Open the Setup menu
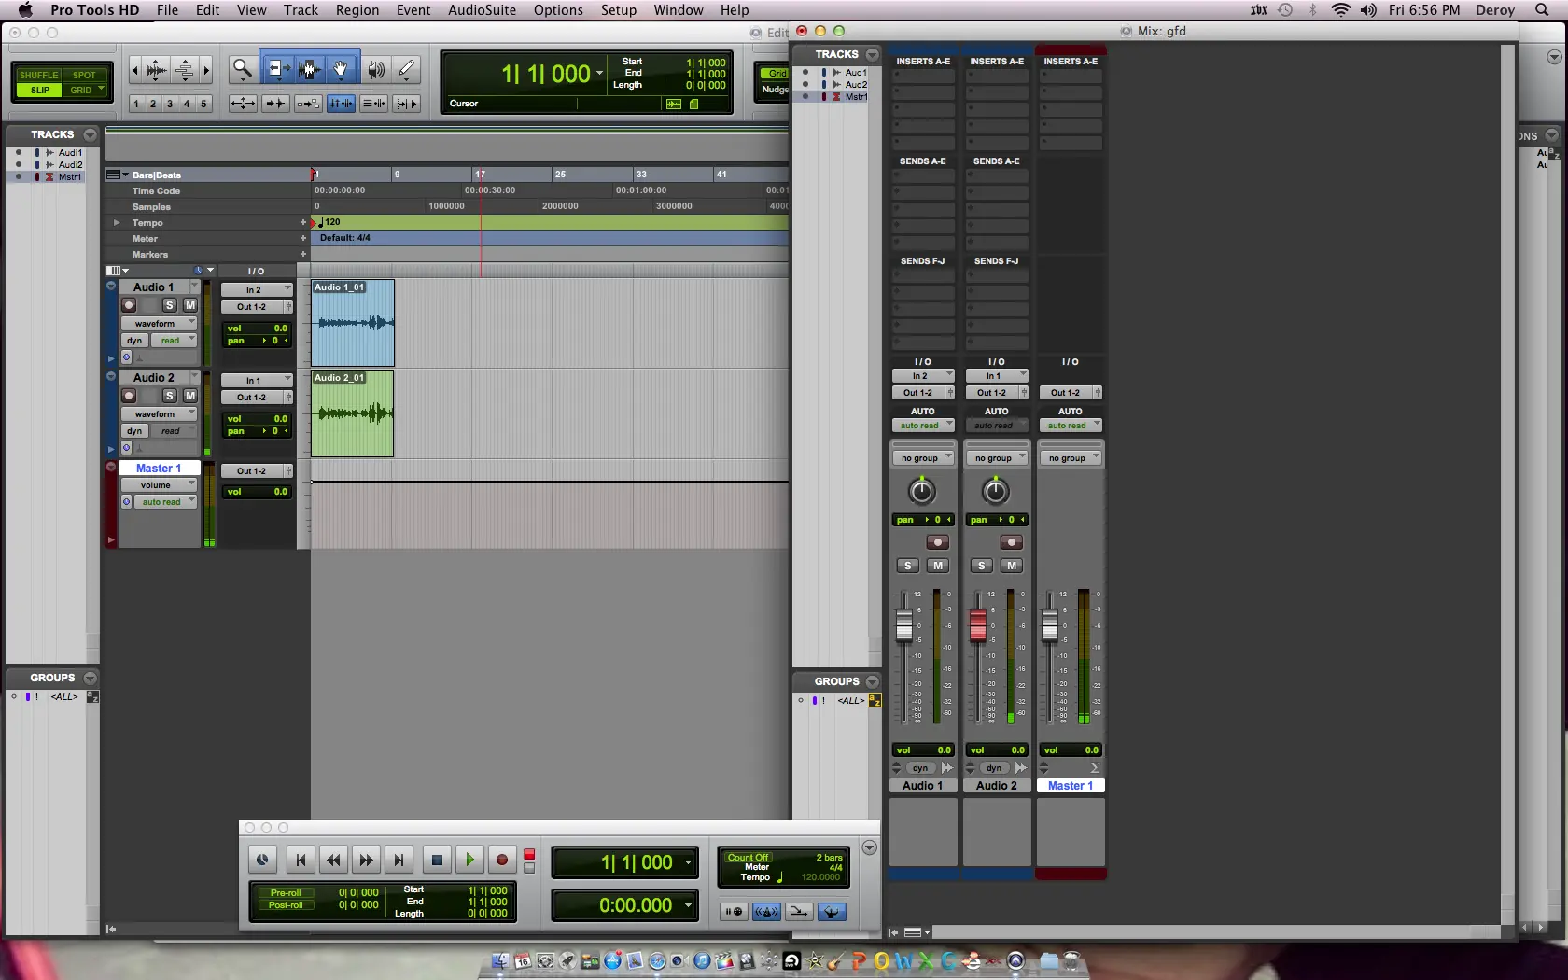 click(618, 10)
